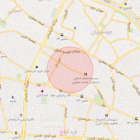The width and height of the screenshot is (140, 140).
Task: Select the قره آغاج district label
Action: [x=68, y=133]
